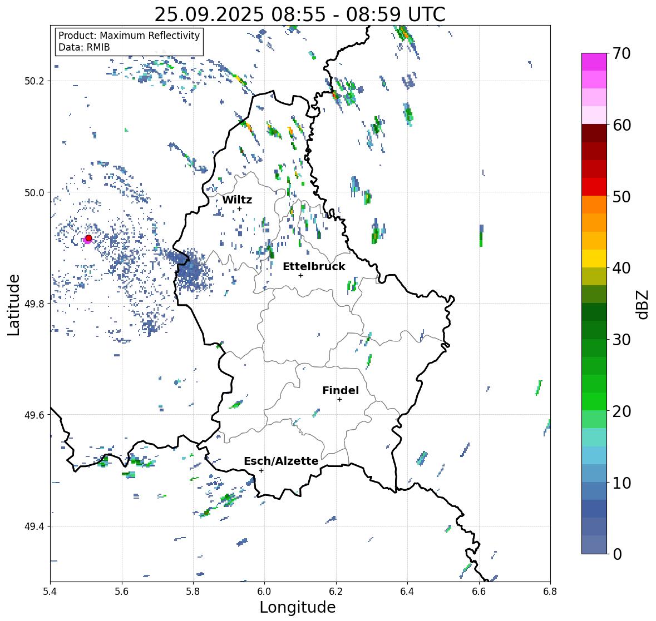
Task: Click the 'Esch/Alzette' city label
Action: tap(281, 461)
